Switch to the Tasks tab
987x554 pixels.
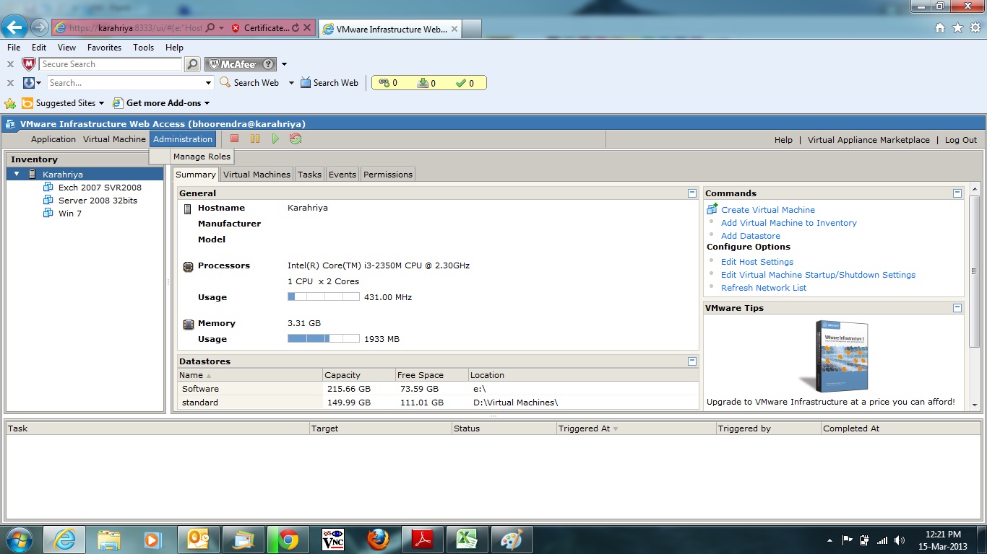(x=309, y=175)
